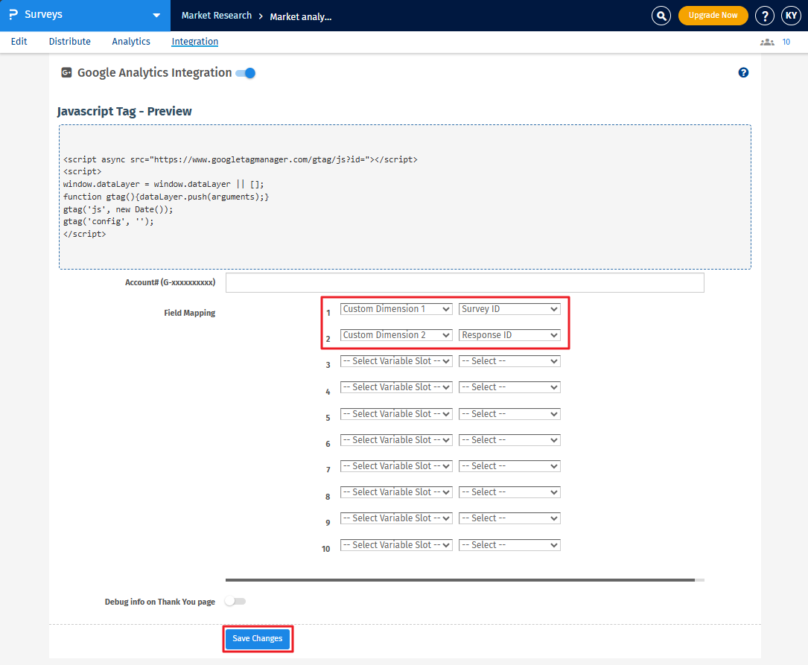The image size is (808, 665).
Task: Click the Save Changes button
Action: (258, 639)
